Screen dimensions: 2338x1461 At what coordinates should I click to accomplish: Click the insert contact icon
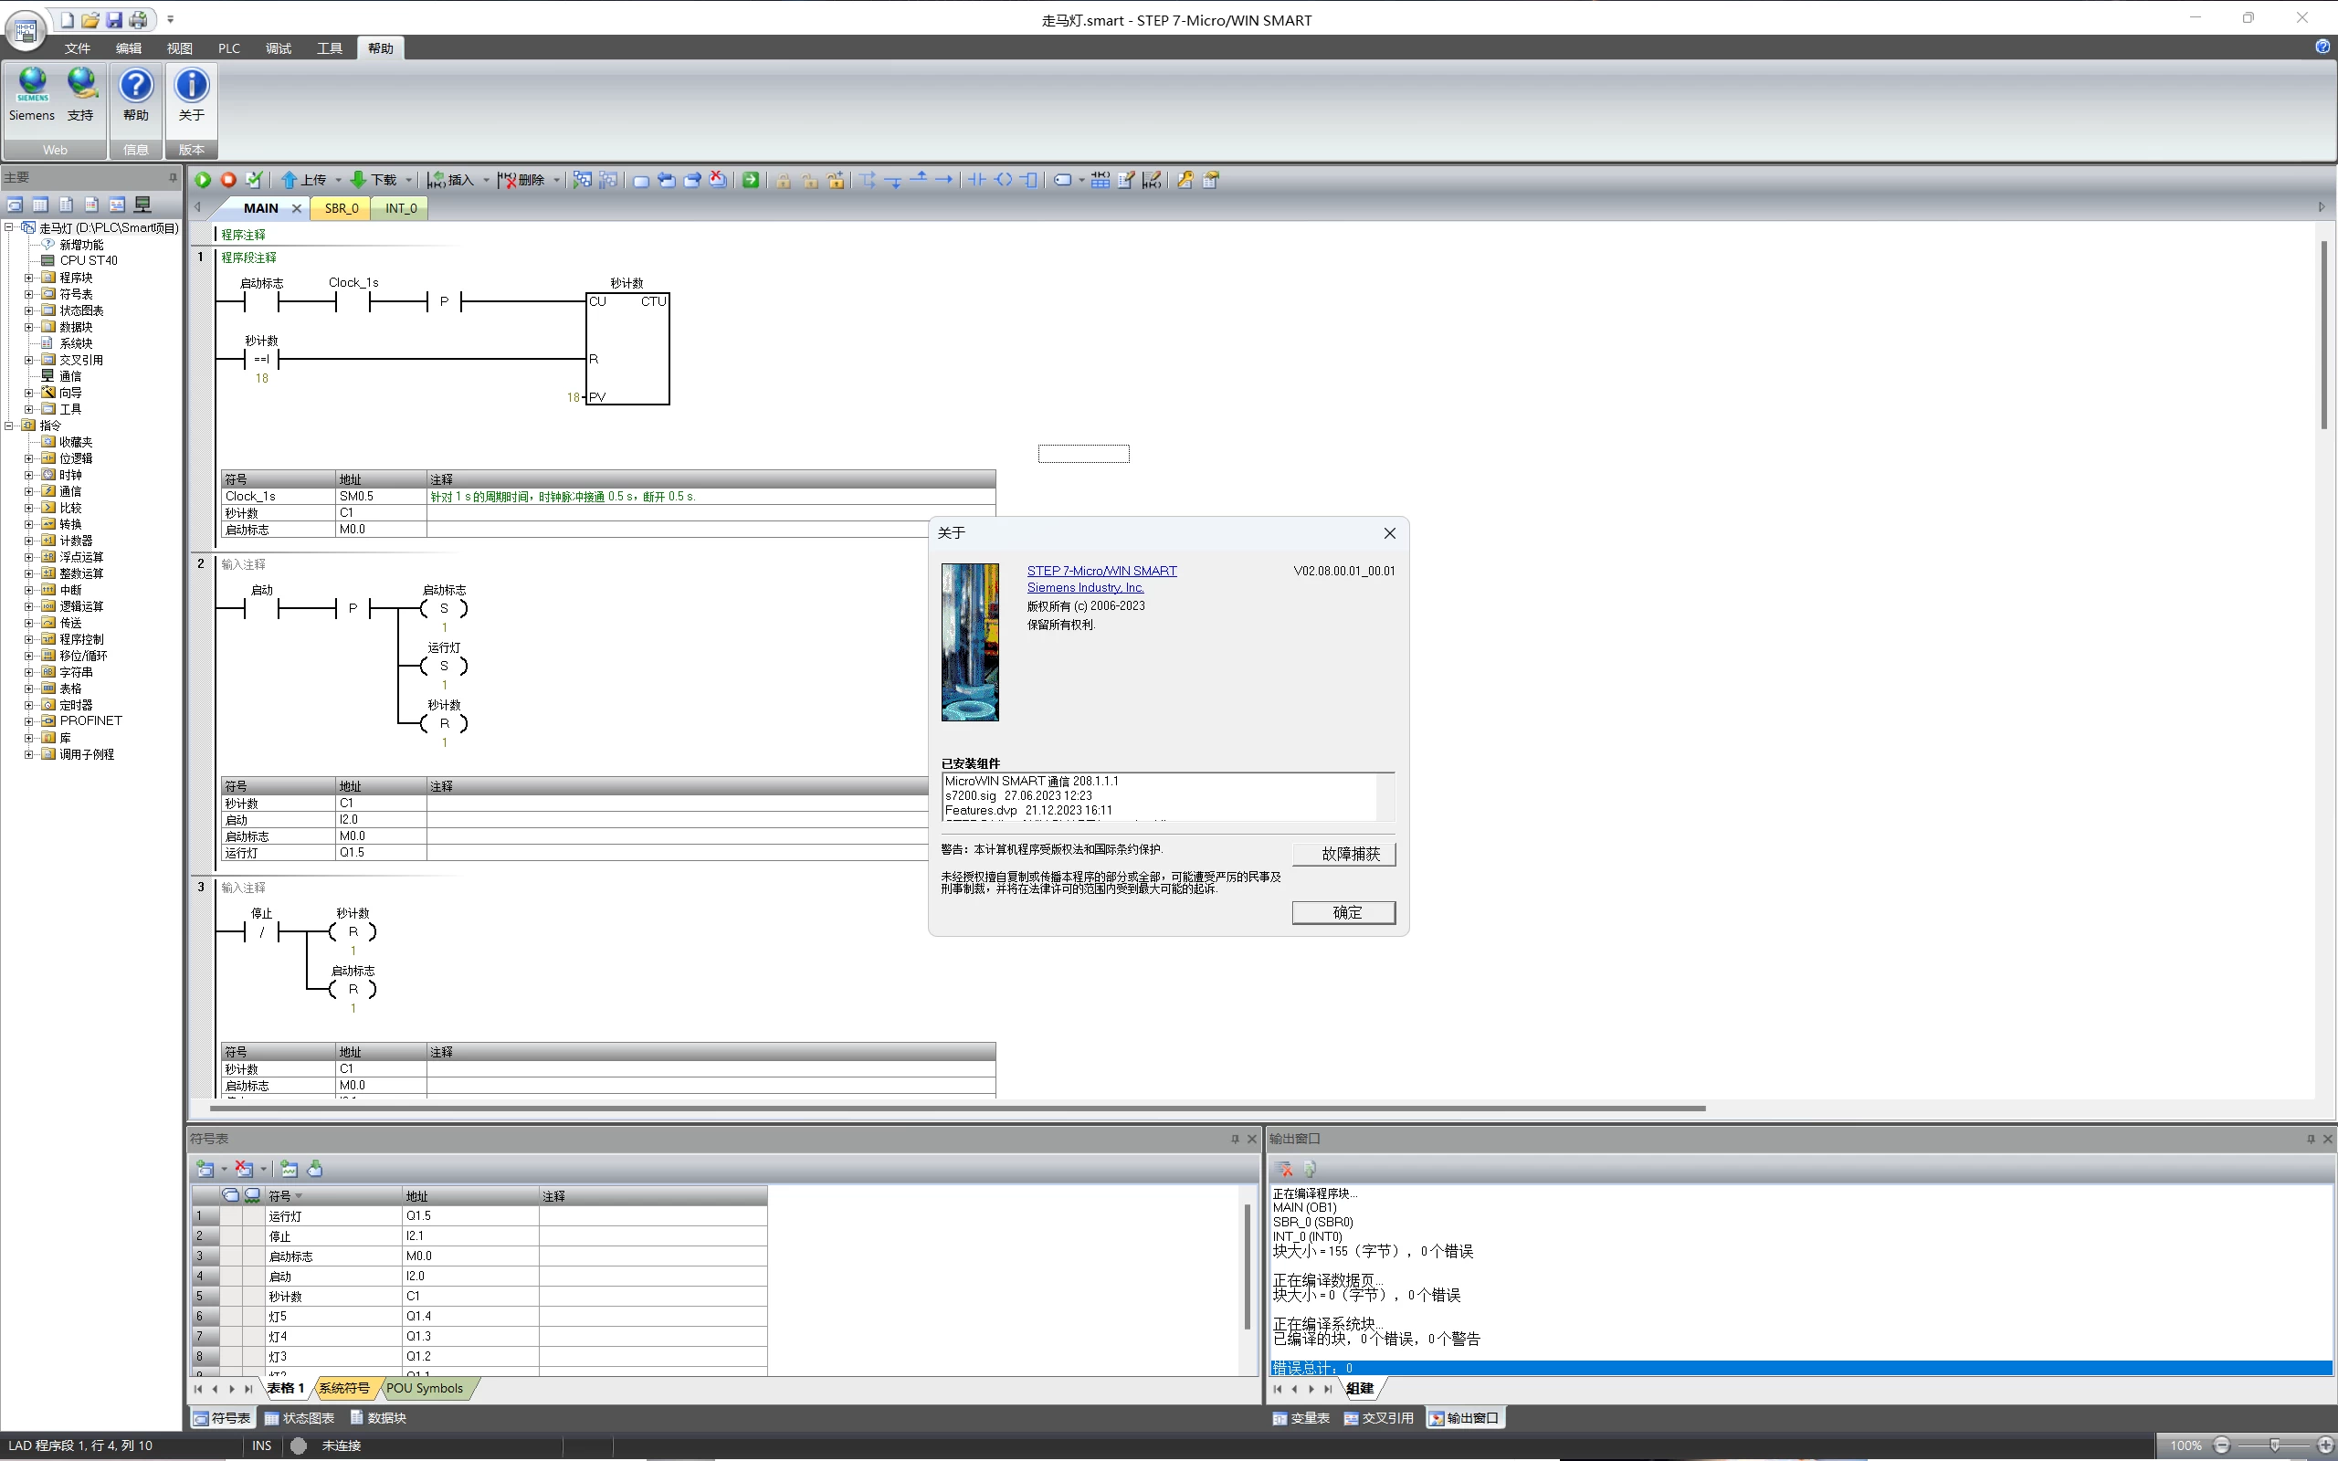[x=978, y=180]
